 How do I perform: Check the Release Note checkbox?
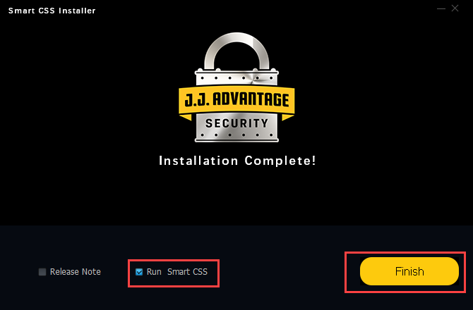[42, 272]
